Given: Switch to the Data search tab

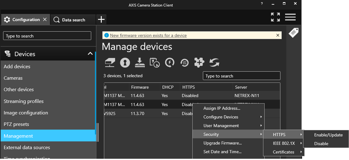Looking at the screenshot, I should (73, 20).
